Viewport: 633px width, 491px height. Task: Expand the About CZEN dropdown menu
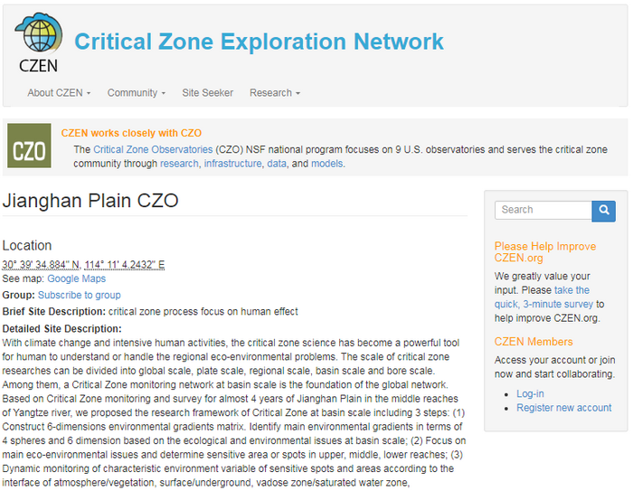(59, 93)
